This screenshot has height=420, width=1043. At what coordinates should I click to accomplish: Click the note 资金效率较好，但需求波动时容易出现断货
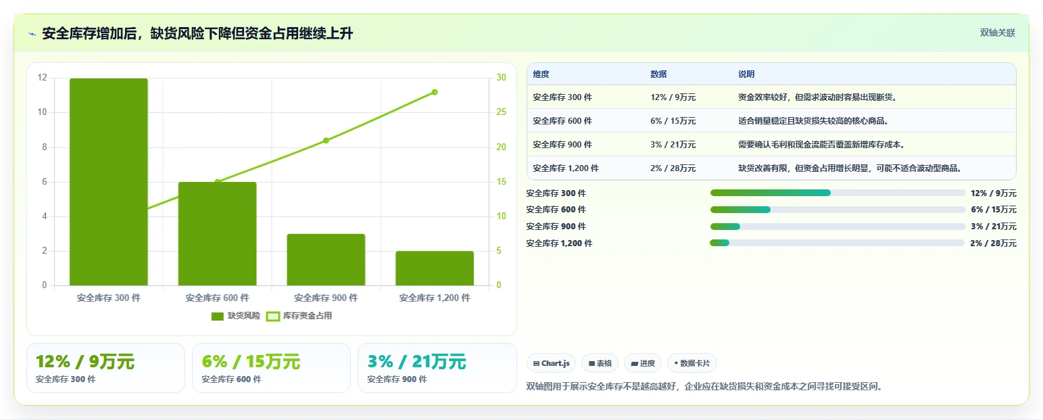tap(817, 97)
